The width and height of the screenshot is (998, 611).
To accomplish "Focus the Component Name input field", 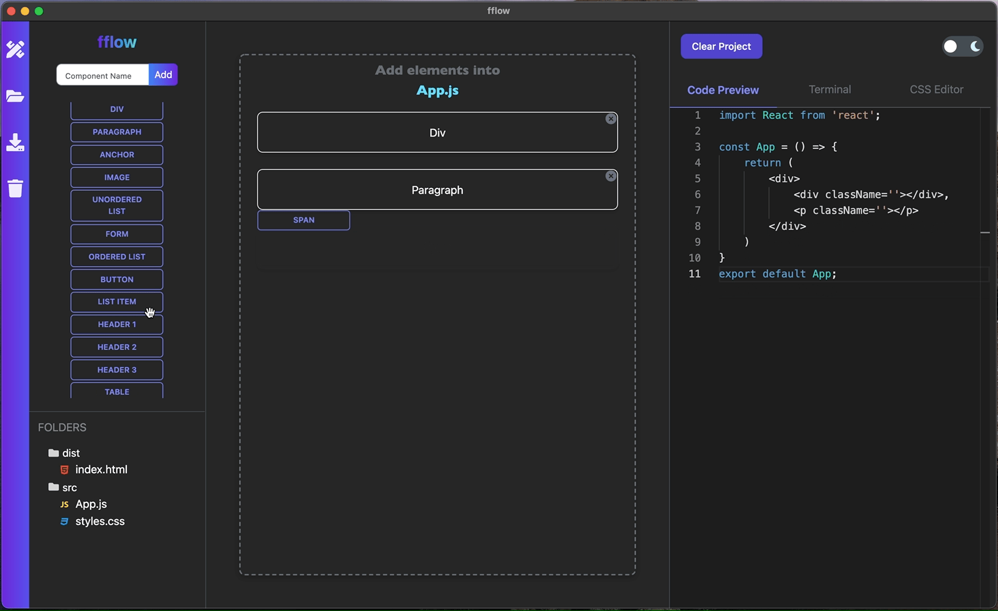I will pos(103,75).
